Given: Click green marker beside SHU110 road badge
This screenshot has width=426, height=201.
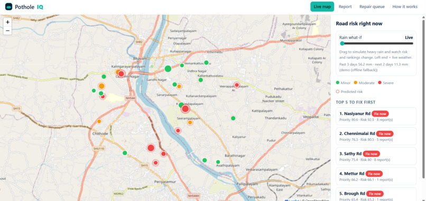Looking at the screenshot, I should point(125,152).
